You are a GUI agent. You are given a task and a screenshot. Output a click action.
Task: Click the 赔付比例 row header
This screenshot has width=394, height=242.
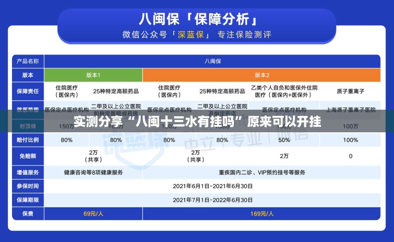(x=28, y=140)
